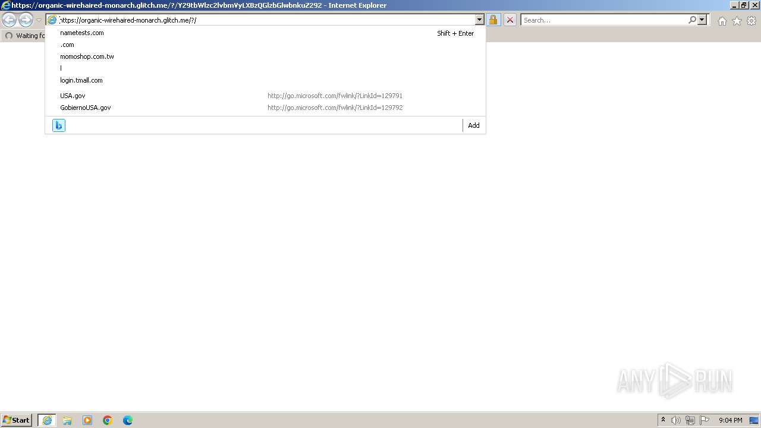Click the Forward navigation arrow

pos(26,20)
